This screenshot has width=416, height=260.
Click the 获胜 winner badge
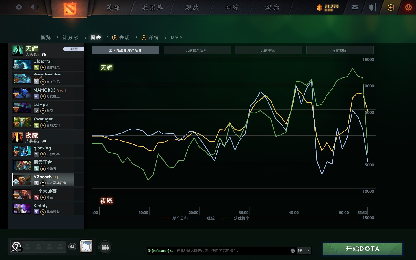[74, 49]
